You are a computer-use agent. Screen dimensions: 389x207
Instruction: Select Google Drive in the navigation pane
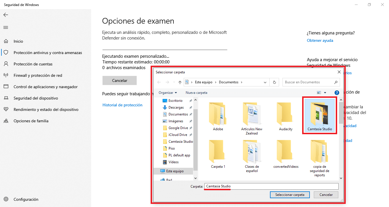tap(178, 128)
